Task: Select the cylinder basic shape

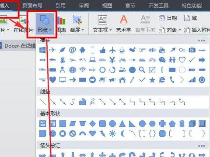Action: (x=182, y=124)
